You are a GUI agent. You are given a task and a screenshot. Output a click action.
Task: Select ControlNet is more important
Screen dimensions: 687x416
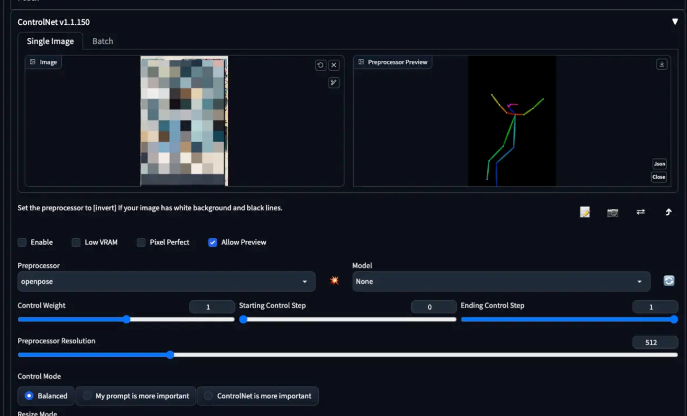coord(258,396)
